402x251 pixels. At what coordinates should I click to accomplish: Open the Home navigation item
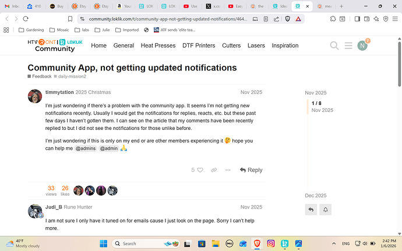pos(98,45)
